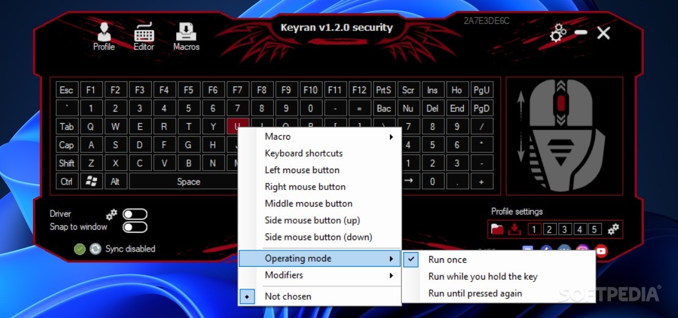
Task: Pick Side mouse button (up)
Action: coord(320,220)
